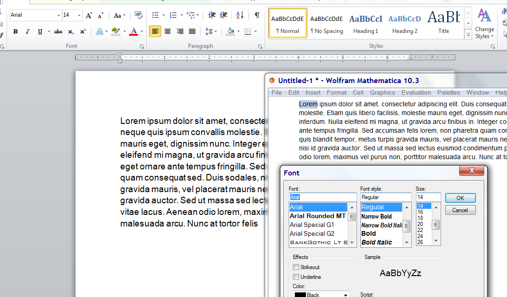Sort text using the A-Z icon
This screenshot has height=297, width=507.
[x=240, y=15]
